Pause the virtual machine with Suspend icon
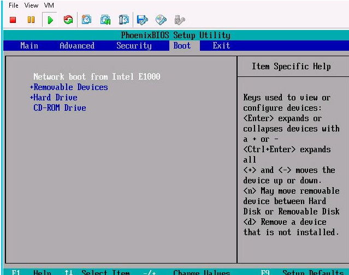 [31, 20]
